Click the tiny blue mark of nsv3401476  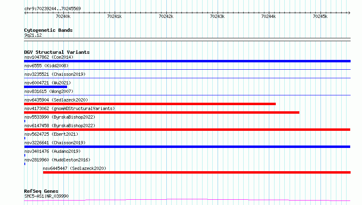pos(25,155)
